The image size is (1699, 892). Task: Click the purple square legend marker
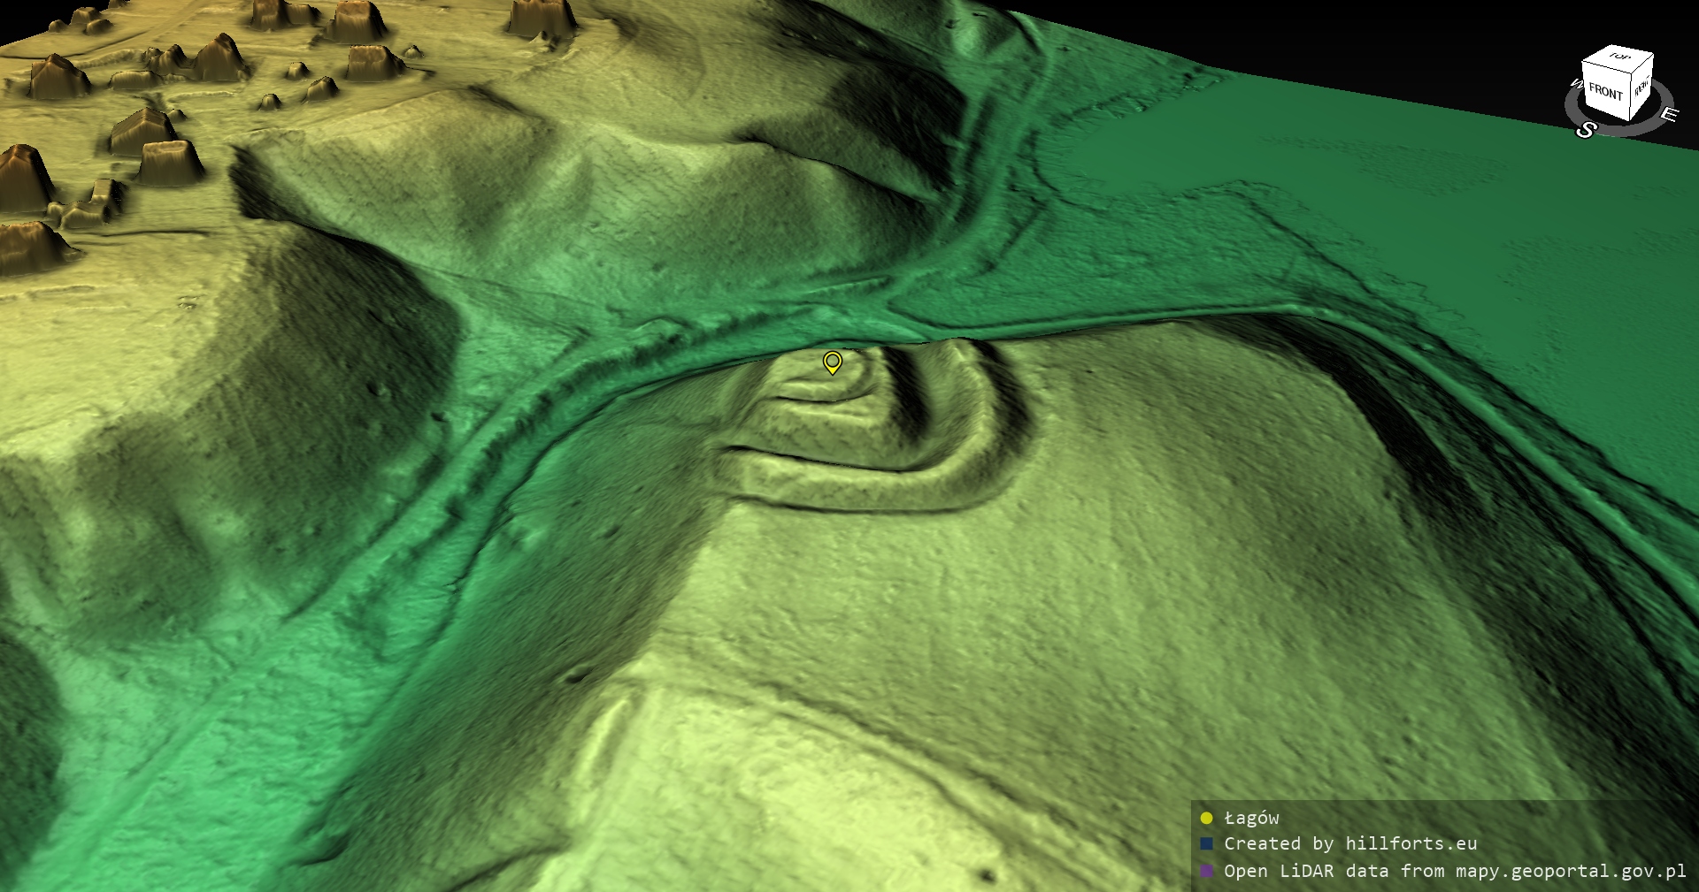click(1206, 871)
